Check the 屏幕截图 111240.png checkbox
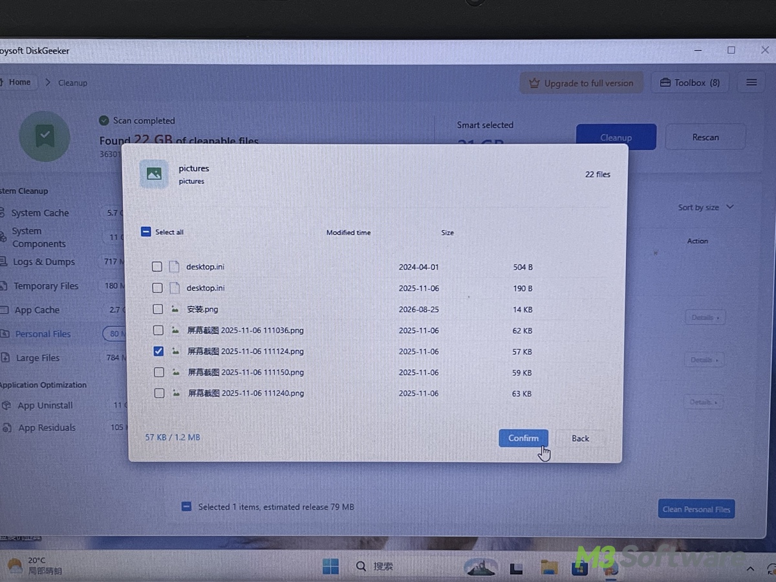The image size is (776, 582). (159, 393)
